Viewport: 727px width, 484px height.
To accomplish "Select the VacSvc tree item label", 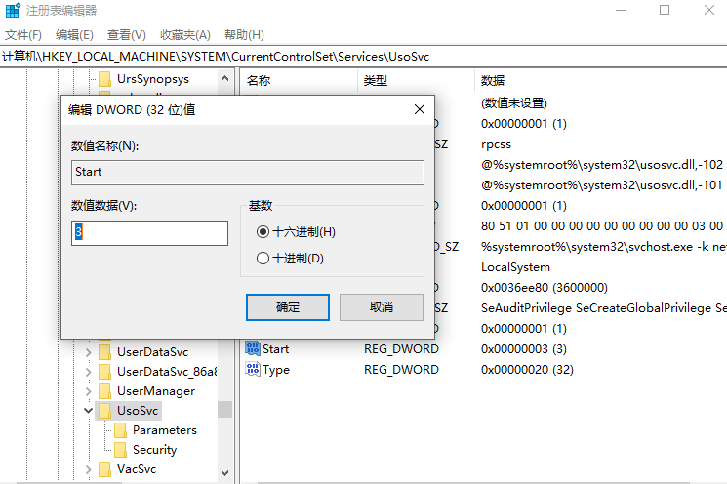I will (137, 469).
